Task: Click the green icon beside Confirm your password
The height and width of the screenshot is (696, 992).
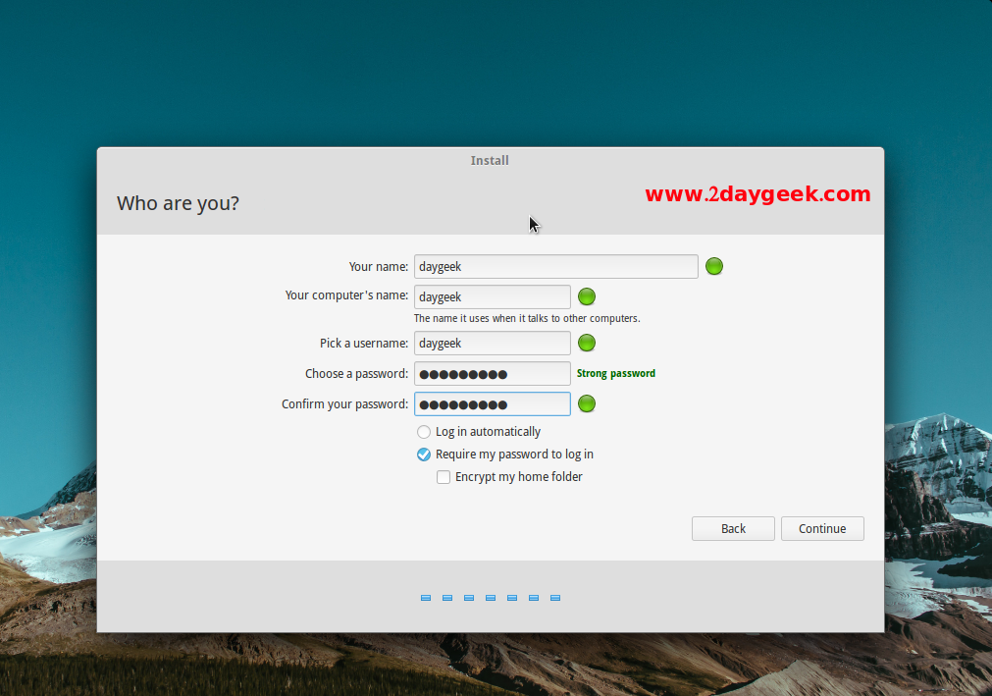Action: point(587,403)
